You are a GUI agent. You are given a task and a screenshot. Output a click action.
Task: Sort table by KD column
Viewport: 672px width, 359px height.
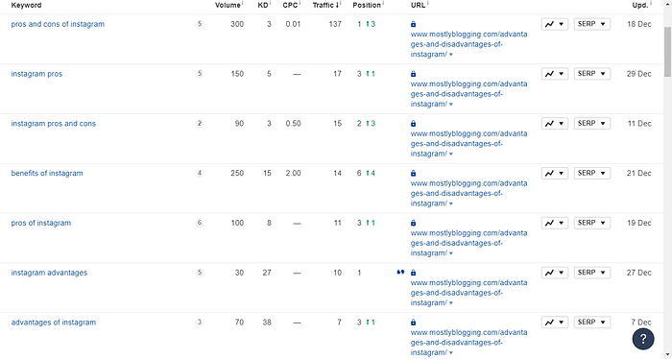point(263,5)
